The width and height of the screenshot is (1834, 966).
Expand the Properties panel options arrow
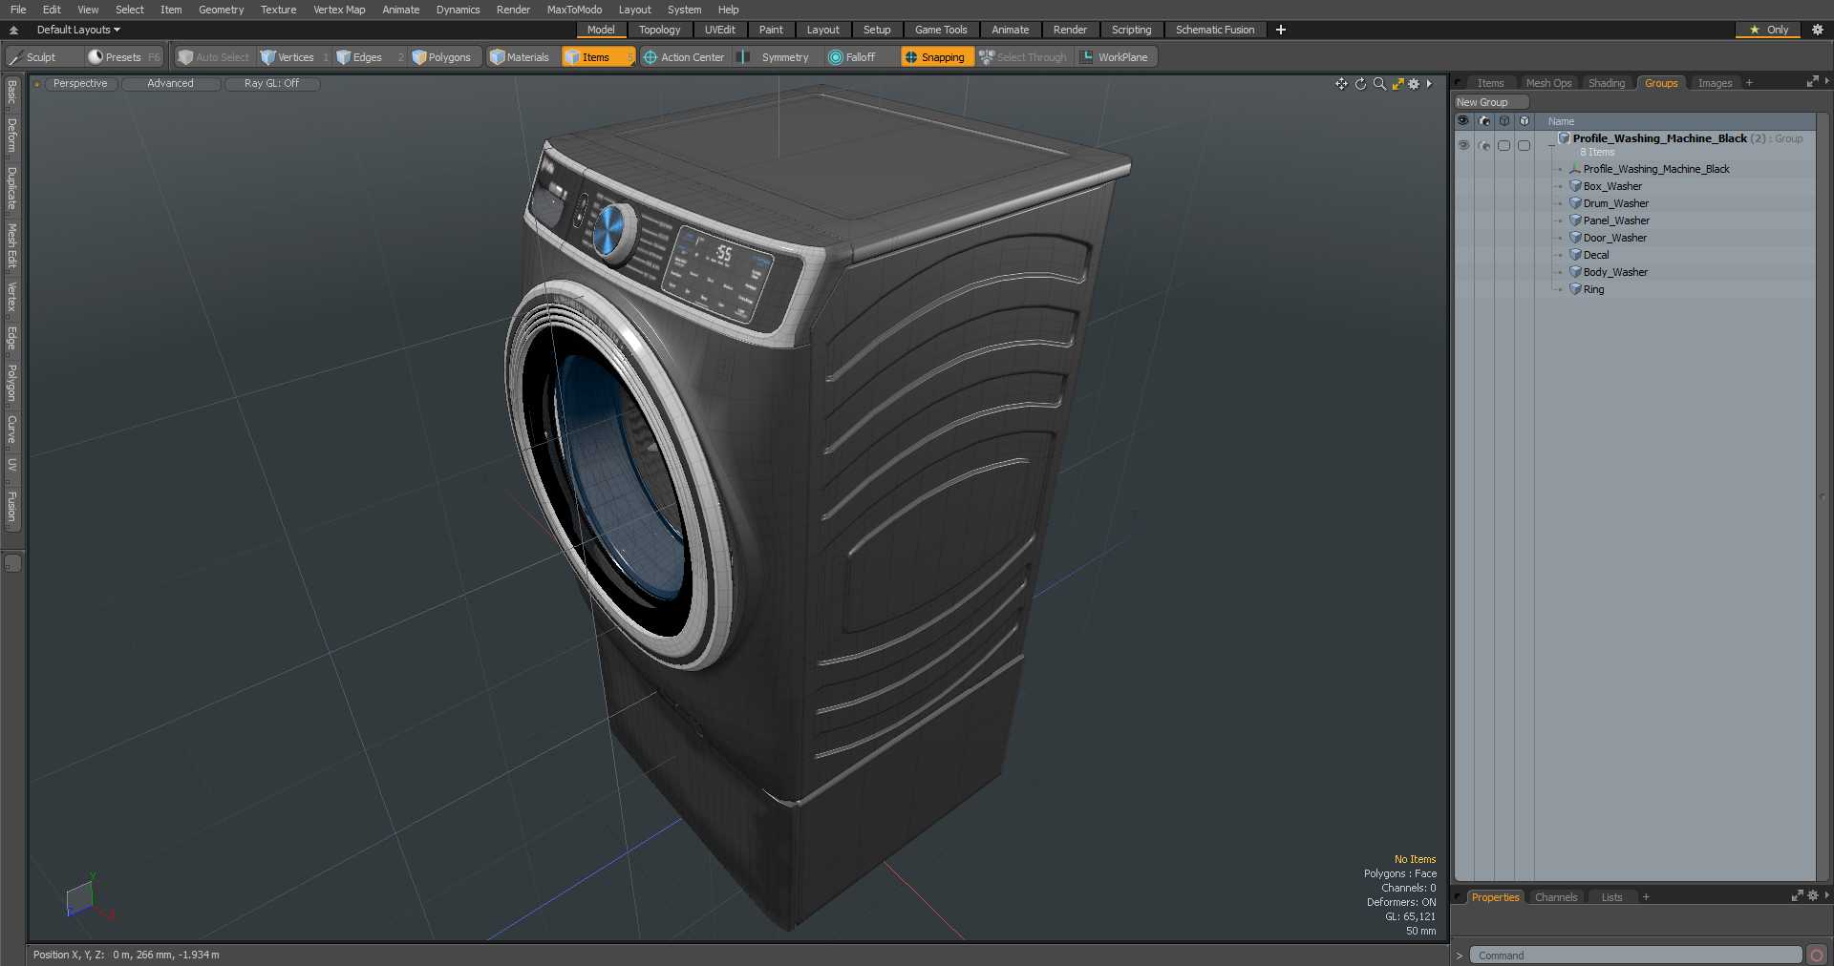click(1826, 895)
